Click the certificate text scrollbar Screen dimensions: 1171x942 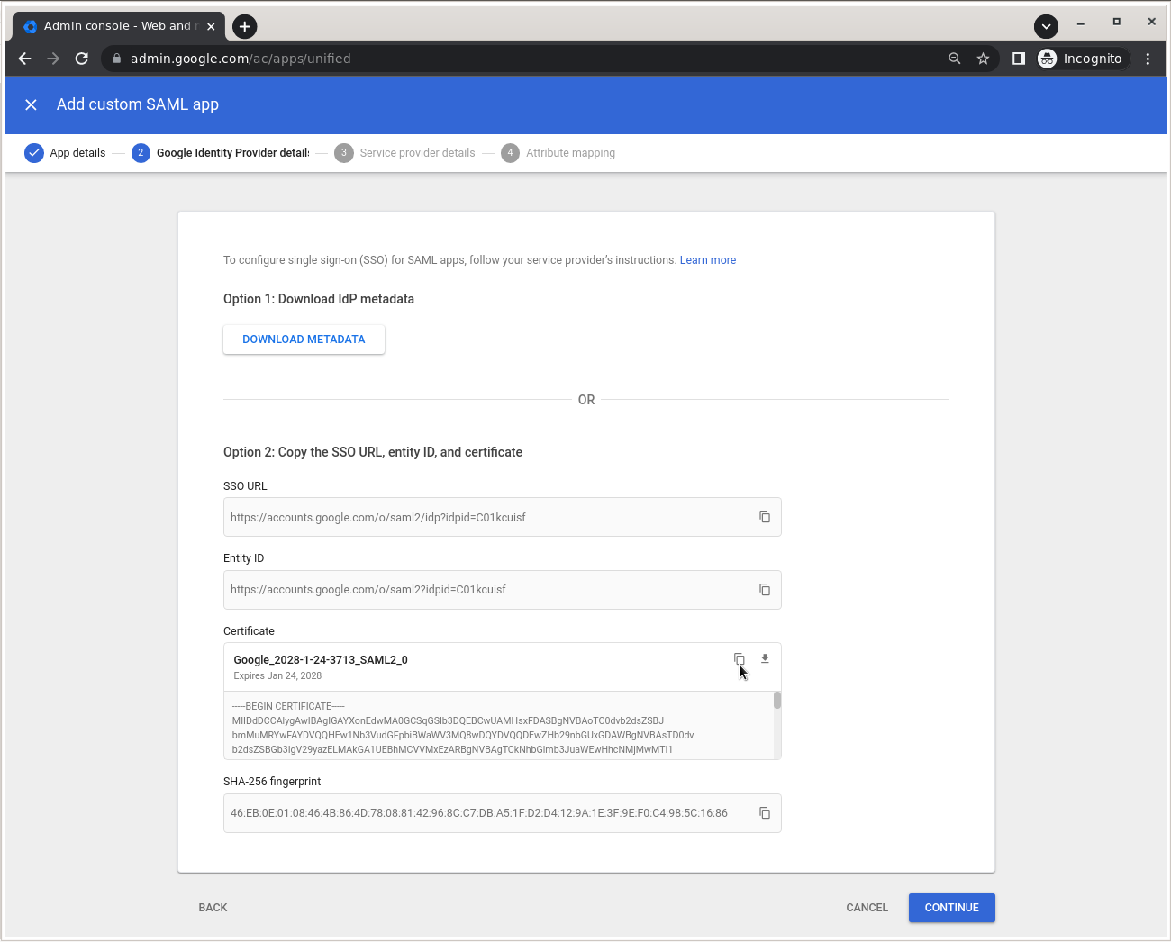pyautogui.click(x=777, y=701)
